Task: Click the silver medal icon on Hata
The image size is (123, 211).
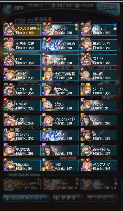Action: click(115, 27)
